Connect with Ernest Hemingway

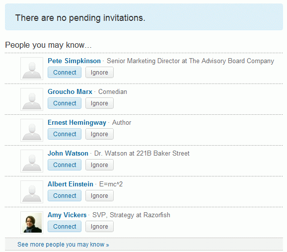click(65, 134)
